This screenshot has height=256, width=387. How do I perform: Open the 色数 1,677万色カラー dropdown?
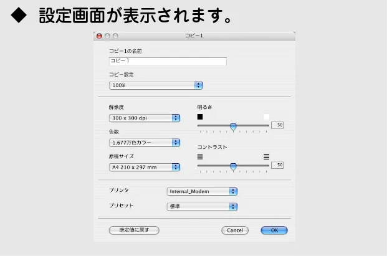click(x=145, y=143)
